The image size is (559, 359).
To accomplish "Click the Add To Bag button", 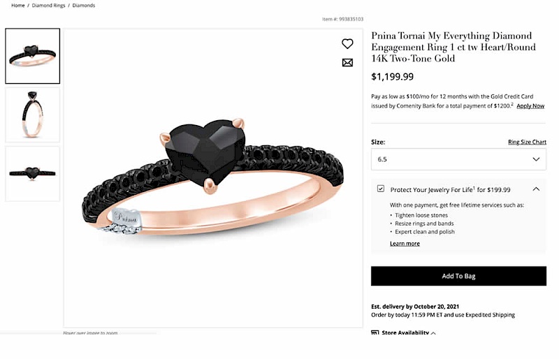I will (458, 276).
